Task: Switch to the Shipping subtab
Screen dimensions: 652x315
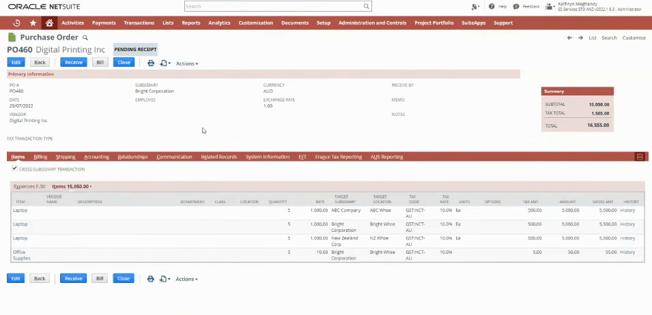Action: point(66,157)
